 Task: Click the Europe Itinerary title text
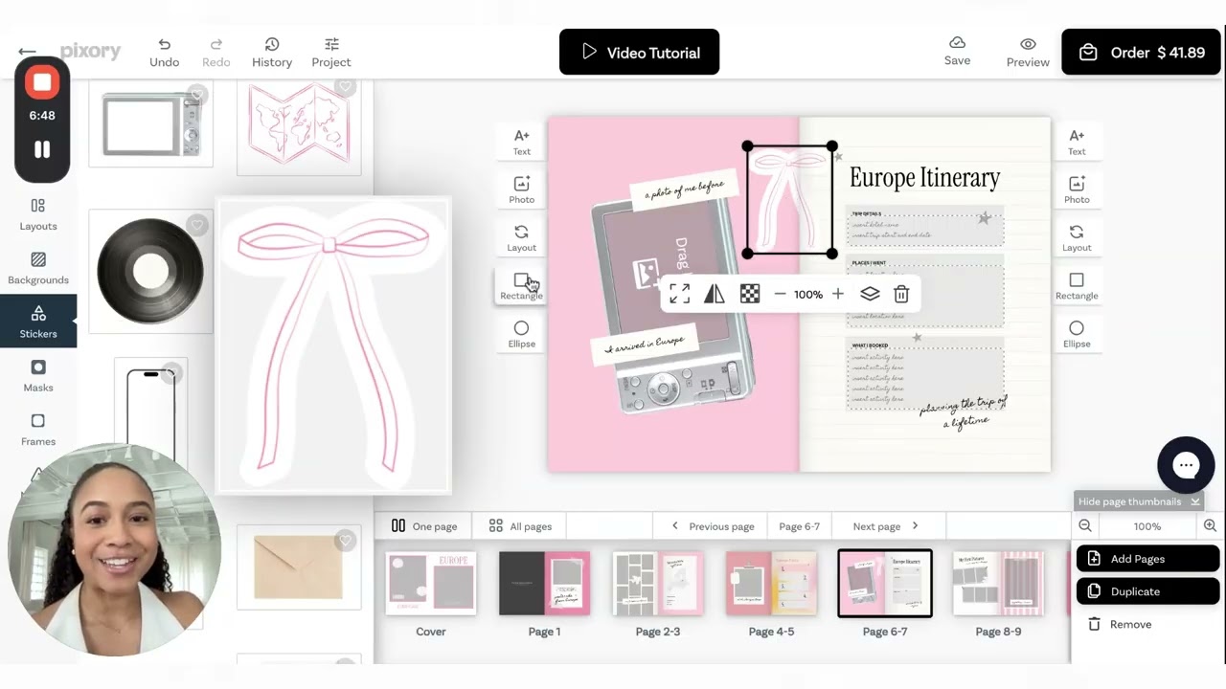924,177
